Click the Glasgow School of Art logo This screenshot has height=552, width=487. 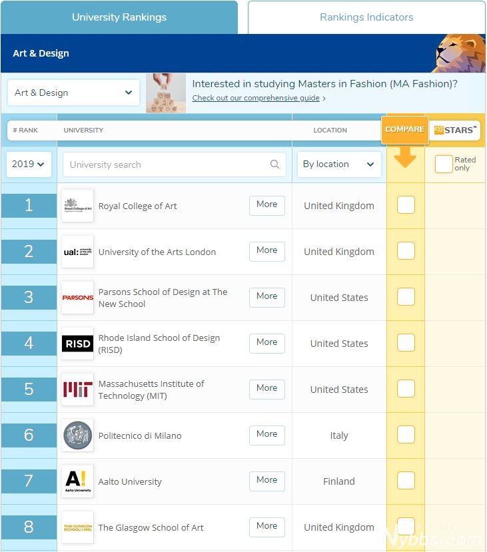(x=77, y=527)
